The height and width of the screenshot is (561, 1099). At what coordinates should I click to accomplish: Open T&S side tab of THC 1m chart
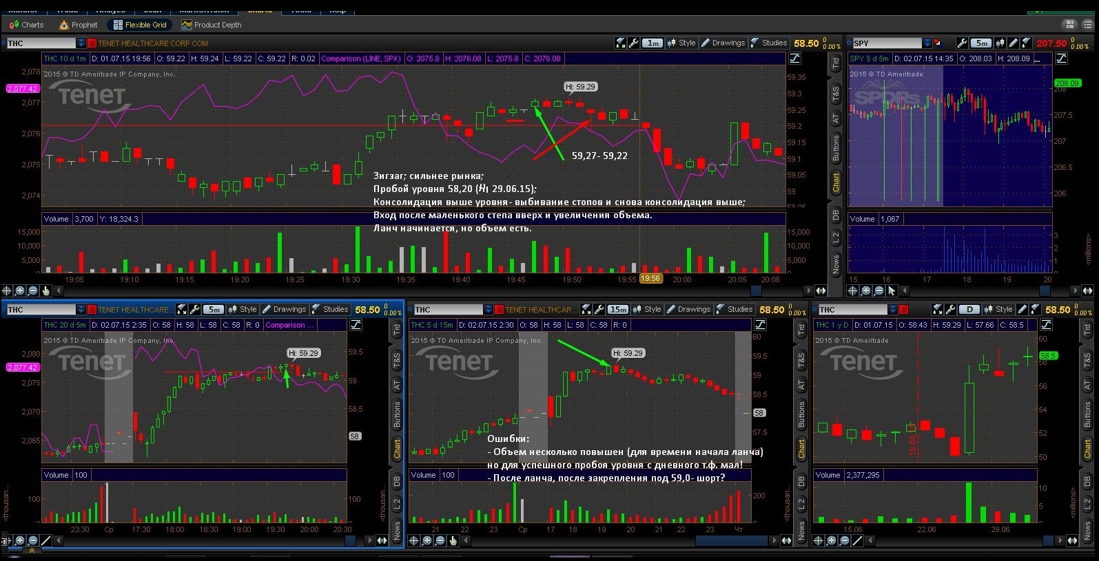coord(836,94)
